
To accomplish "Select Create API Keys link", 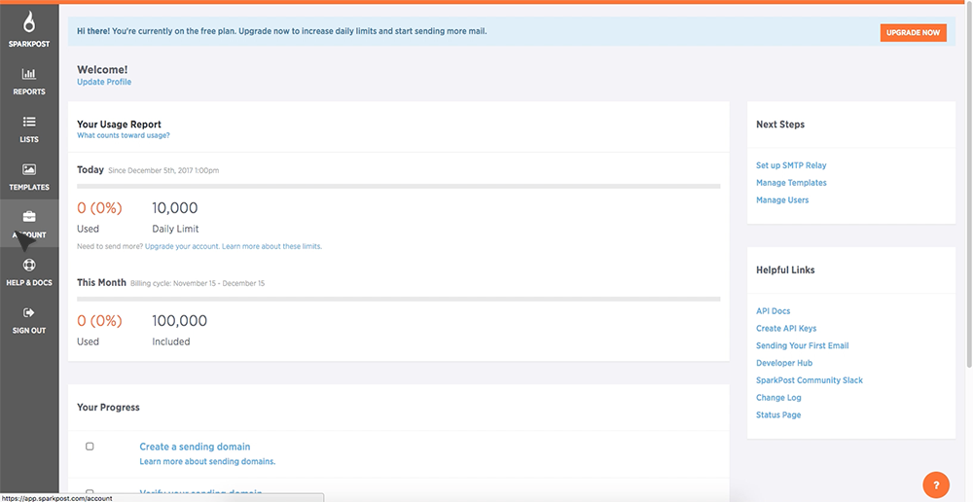I will point(786,329).
